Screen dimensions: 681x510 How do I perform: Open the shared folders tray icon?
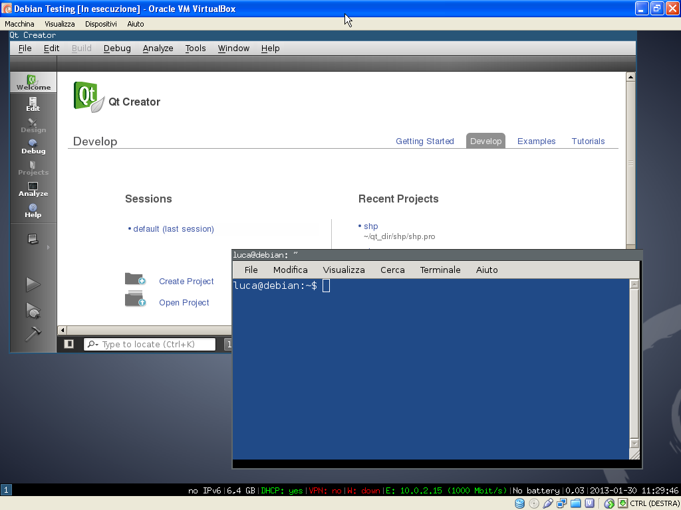click(574, 503)
